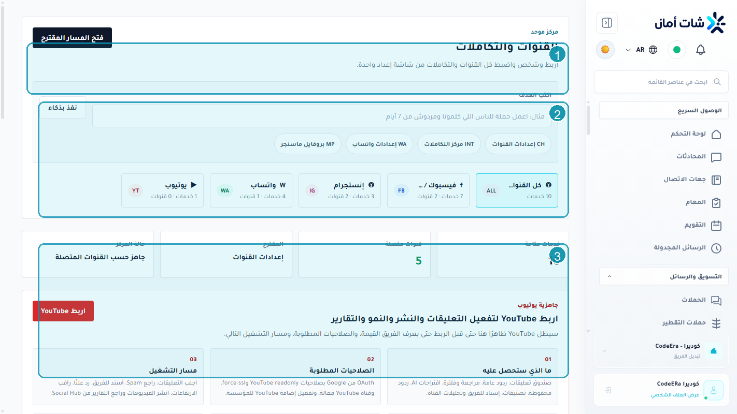Screen dimensions: 737x414
Task: Open التقويم calendar icon
Action: pyautogui.click(x=716, y=225)
